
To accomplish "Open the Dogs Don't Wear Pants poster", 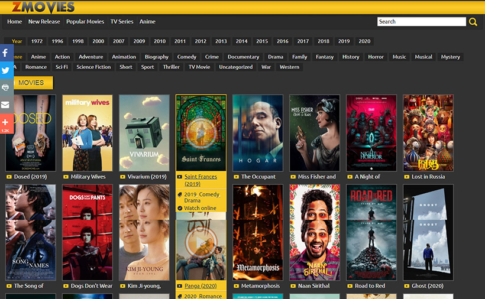I will (88, 232).
